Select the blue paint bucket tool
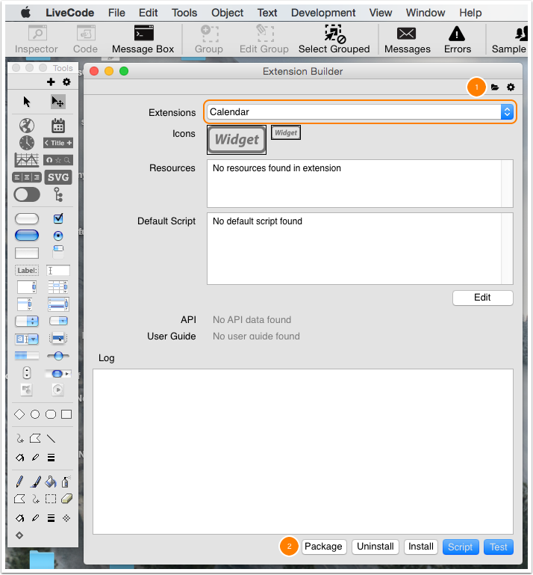The width and height of the screenshot is (533, 575). [51, 482]
